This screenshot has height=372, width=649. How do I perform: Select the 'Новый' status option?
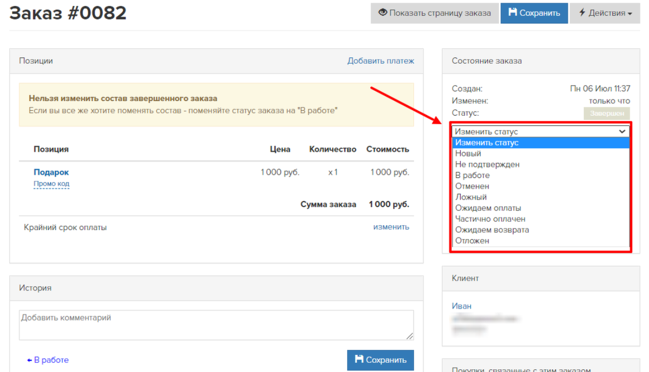[x=541, y=153]
